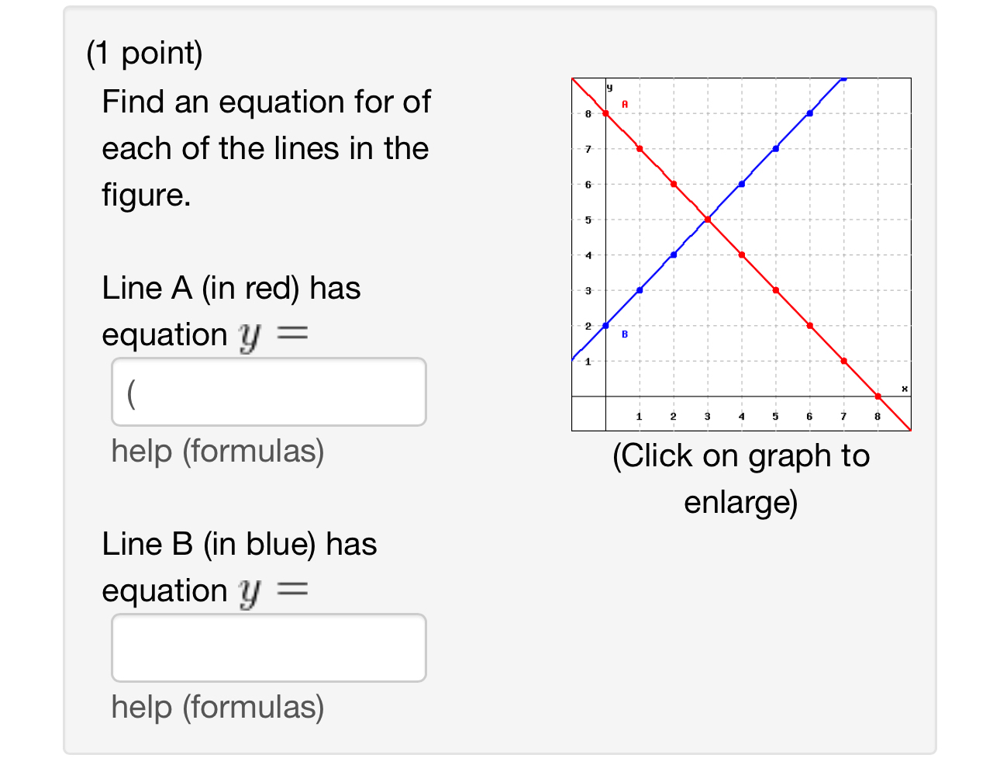This screenshot has width=1000, height=772.
Task: Click the graph to enlarge it
Action: pos(740,252)
